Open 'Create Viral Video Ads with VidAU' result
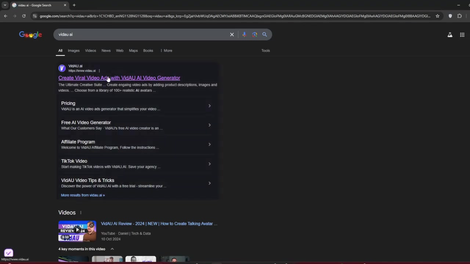The width and height of the screenshot is (470, 264). click(119, 78)
